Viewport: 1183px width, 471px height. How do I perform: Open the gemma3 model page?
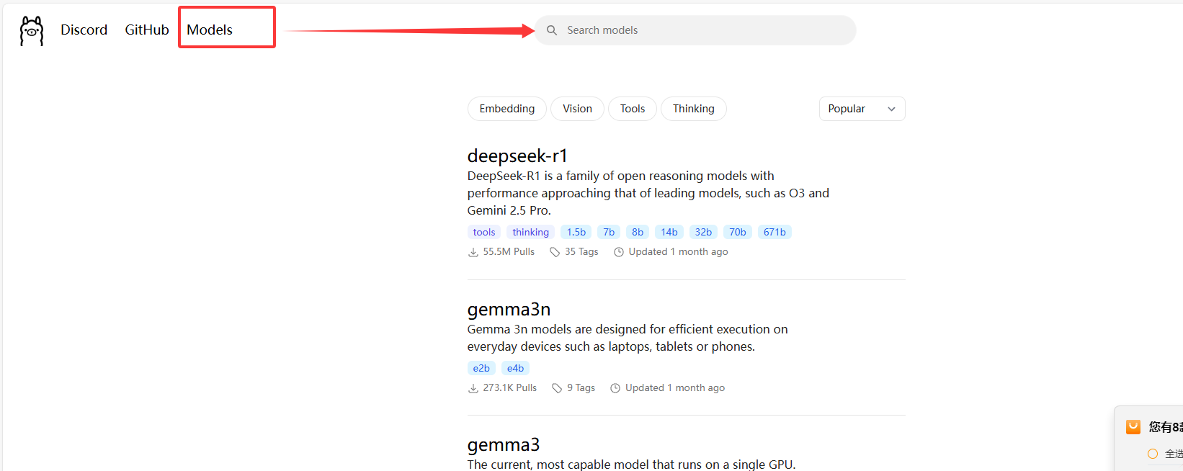[x=504, y=444]
